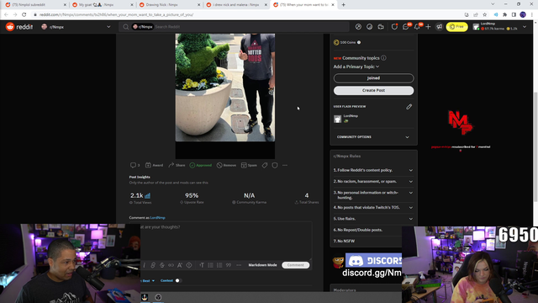
Task: Open the moderation shield icon in header
Action: [394, 27]
